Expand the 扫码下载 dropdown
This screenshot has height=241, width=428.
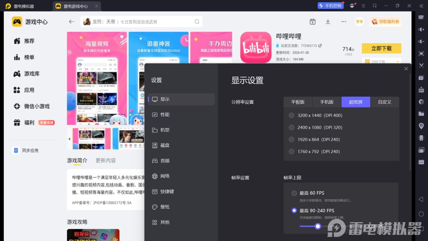(398, 62)
